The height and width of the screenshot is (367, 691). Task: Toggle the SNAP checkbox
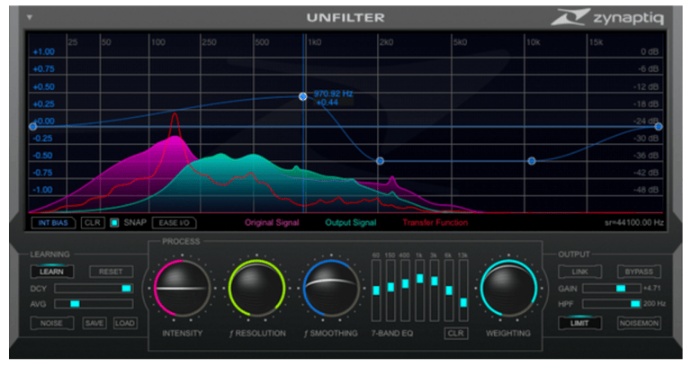click(114, 223)
